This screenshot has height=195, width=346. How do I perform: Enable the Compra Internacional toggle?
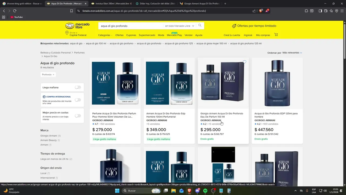78,100
